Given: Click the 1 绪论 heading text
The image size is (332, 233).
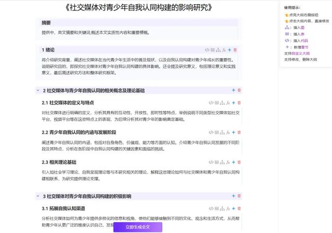Looking at the screenshot, I should (48, 50).
